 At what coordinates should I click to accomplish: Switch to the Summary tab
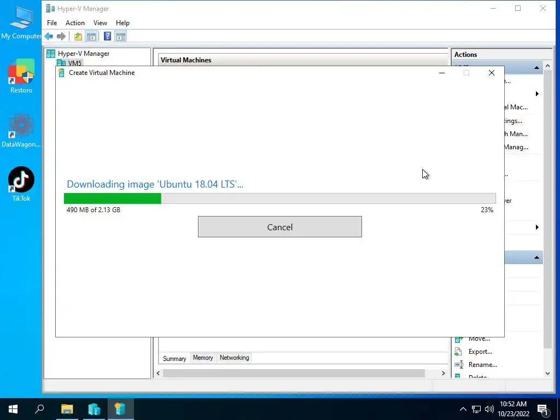[174, 358]
